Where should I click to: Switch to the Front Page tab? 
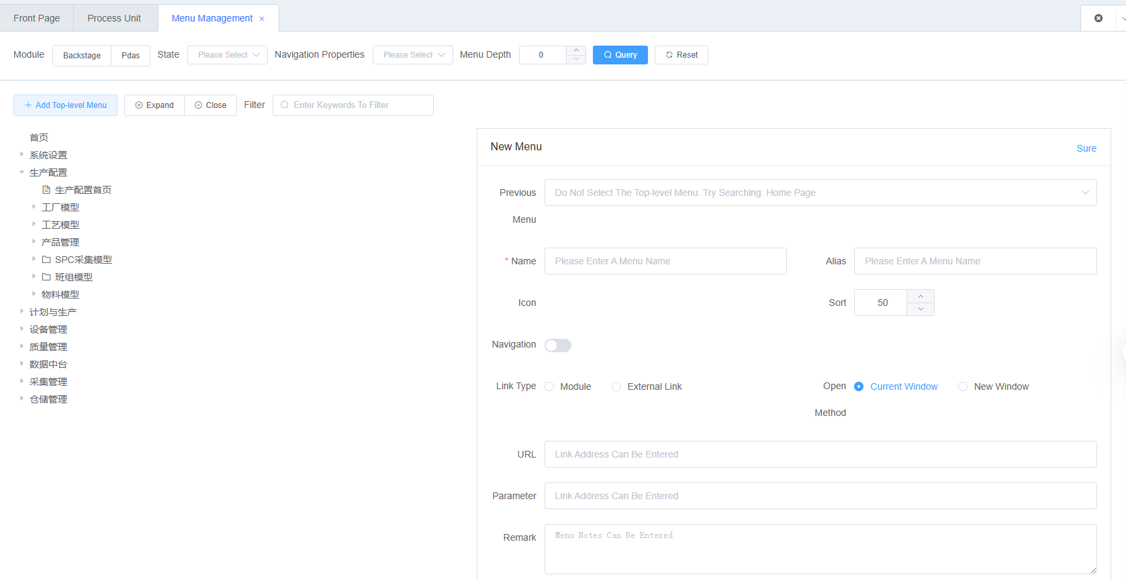(x=37, y=18)
